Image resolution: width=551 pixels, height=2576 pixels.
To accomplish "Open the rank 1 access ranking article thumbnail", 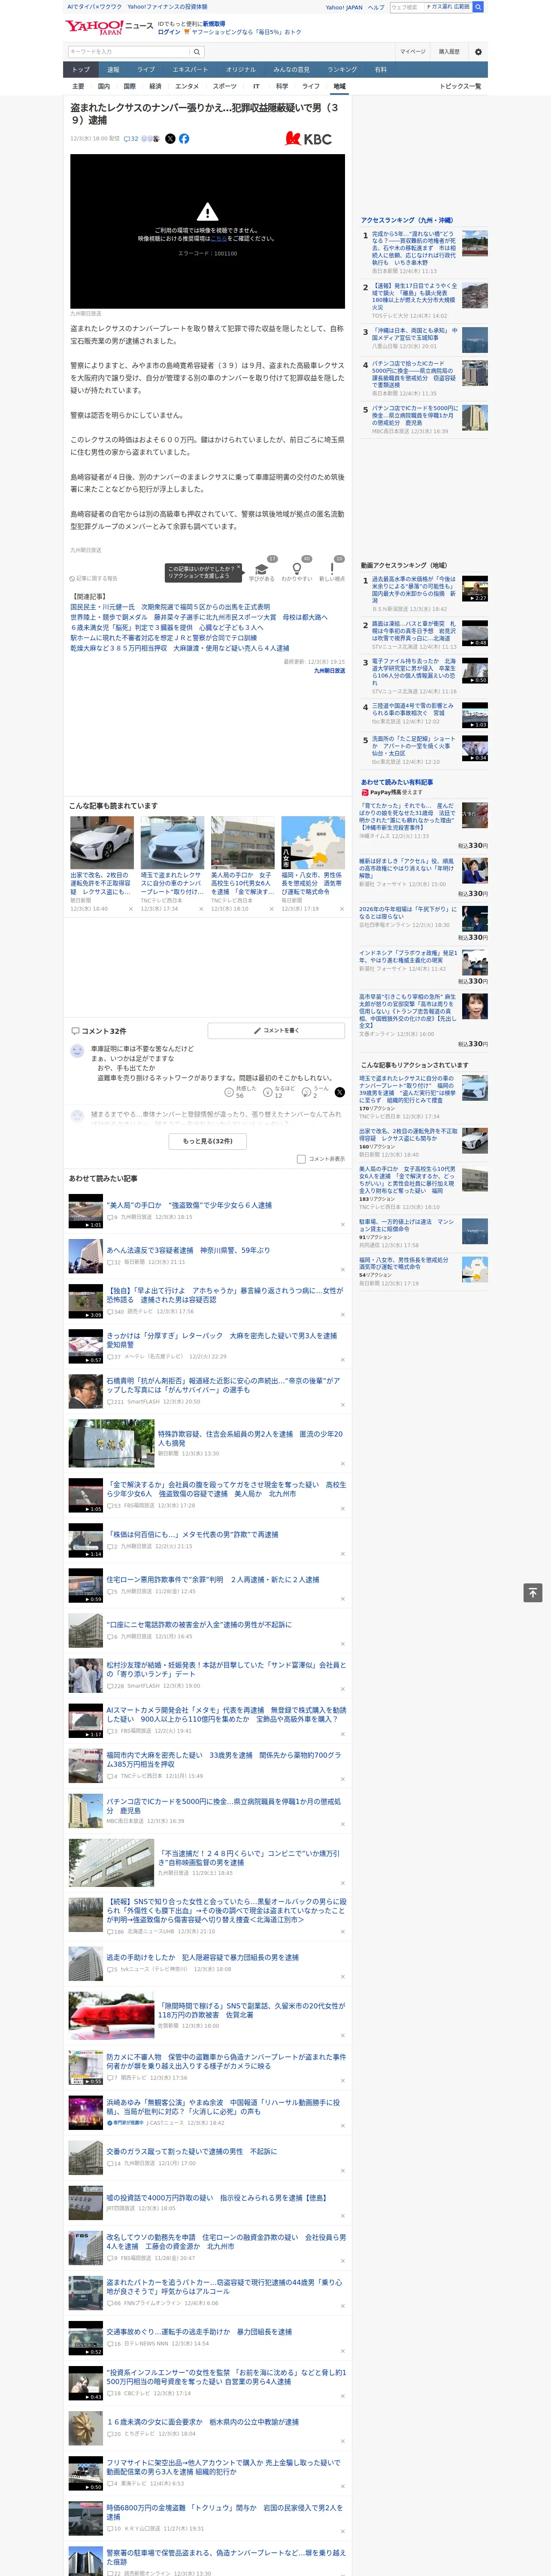I will [x=475, y=243].
